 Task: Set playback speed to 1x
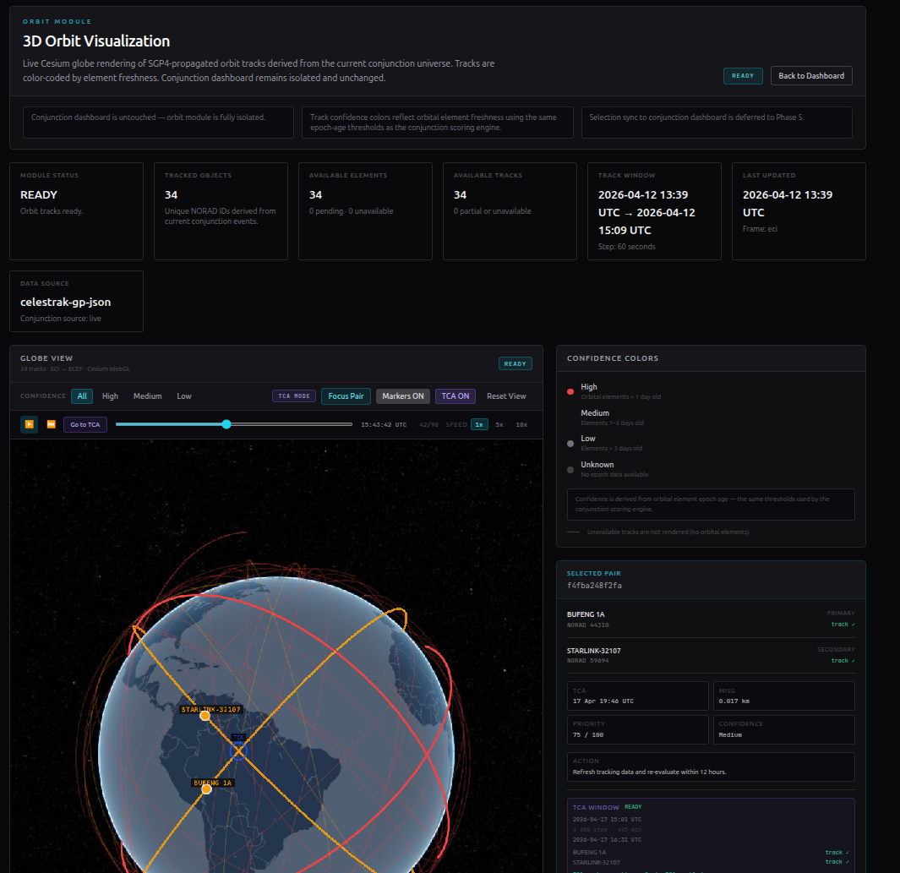tap(478, 425)
